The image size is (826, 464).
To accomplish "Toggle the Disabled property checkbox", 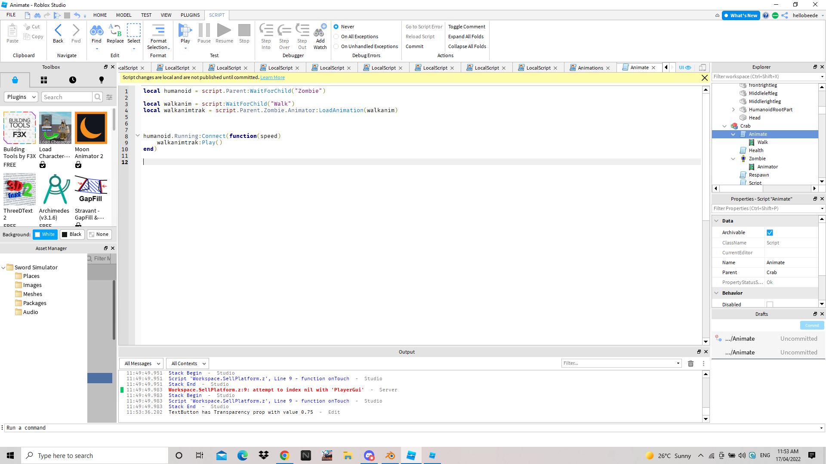I will (770, 305).
